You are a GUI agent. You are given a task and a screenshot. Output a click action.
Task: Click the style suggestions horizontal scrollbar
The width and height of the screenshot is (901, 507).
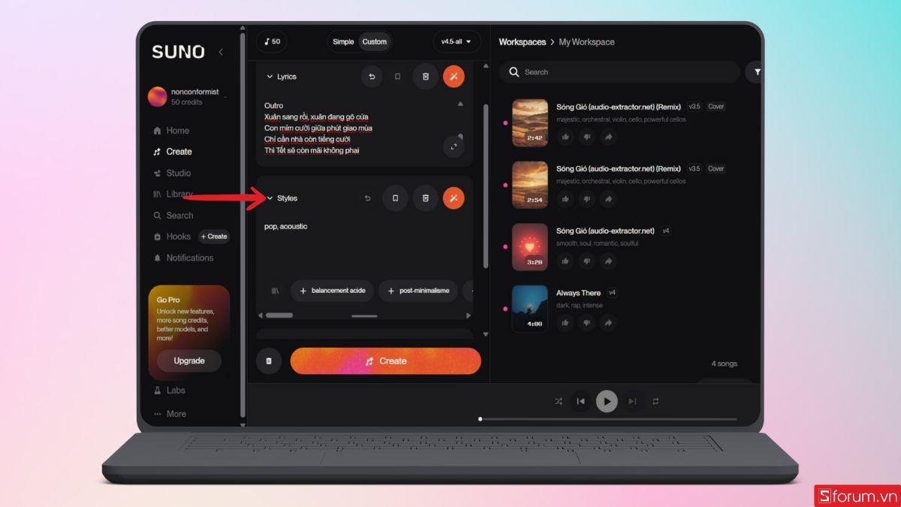[x=279, y=315]
